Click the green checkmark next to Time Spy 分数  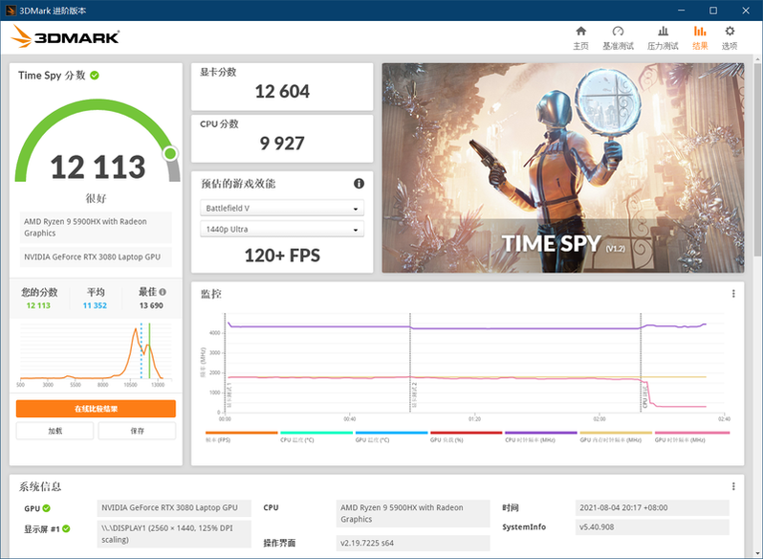(x=95, y=75)
